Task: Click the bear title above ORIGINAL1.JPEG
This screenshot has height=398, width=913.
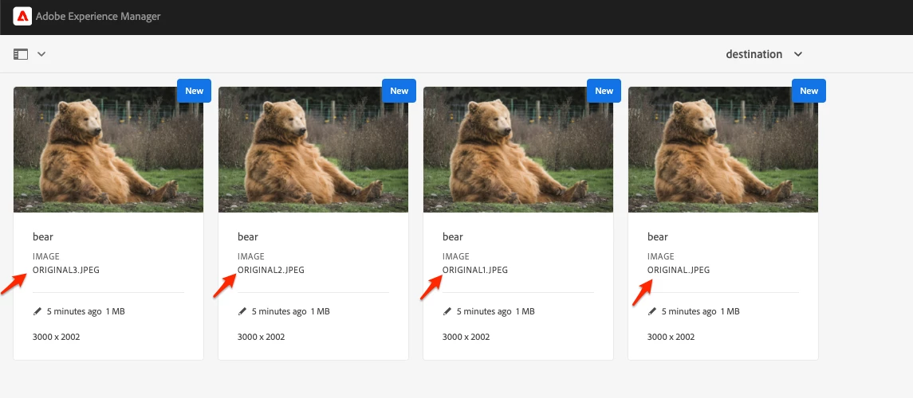Action: pos(453,236)
